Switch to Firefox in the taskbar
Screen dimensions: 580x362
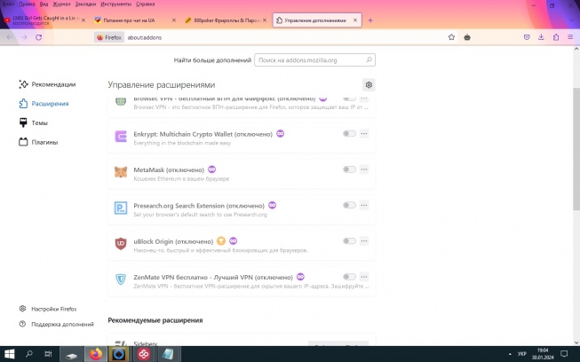tap(96, 354)
